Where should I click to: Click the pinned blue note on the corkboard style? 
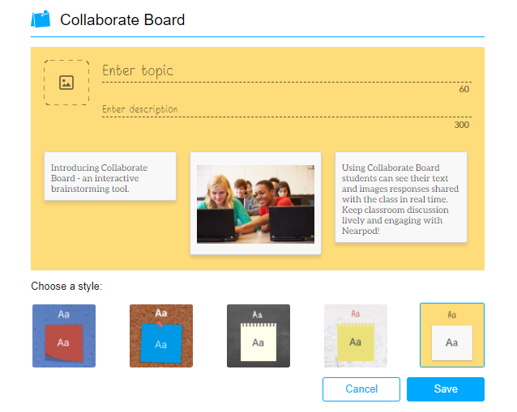(161, 343)
